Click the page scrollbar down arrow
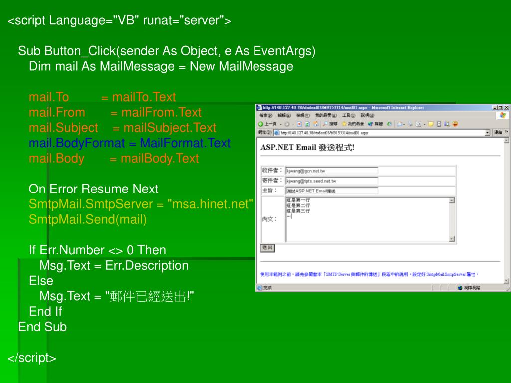Image resolution: width=511 pixels, height=383 pixels. tap(506, 281)
